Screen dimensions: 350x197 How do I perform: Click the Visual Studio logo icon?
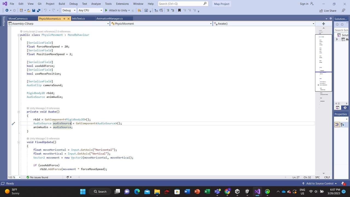click(x=5, y=4)
